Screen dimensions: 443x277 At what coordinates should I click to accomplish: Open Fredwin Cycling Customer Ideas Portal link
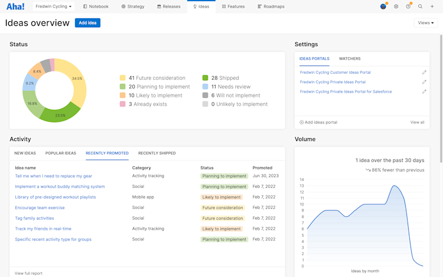click(x=335, y=72)
